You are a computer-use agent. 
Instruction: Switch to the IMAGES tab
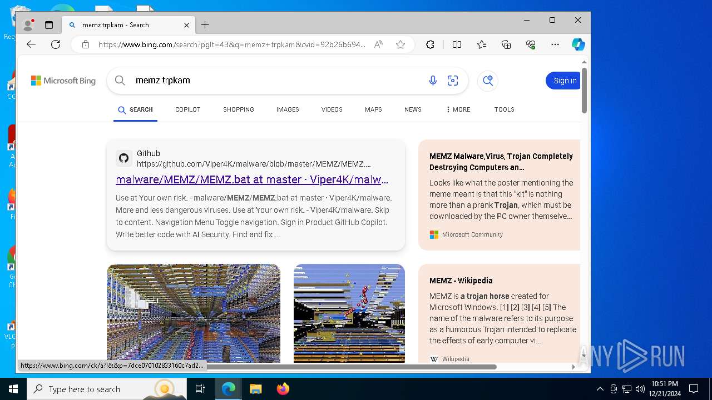click(x=288, y=109)
